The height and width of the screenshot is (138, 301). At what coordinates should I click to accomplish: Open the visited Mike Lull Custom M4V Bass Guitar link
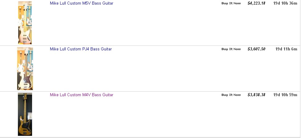82,95
